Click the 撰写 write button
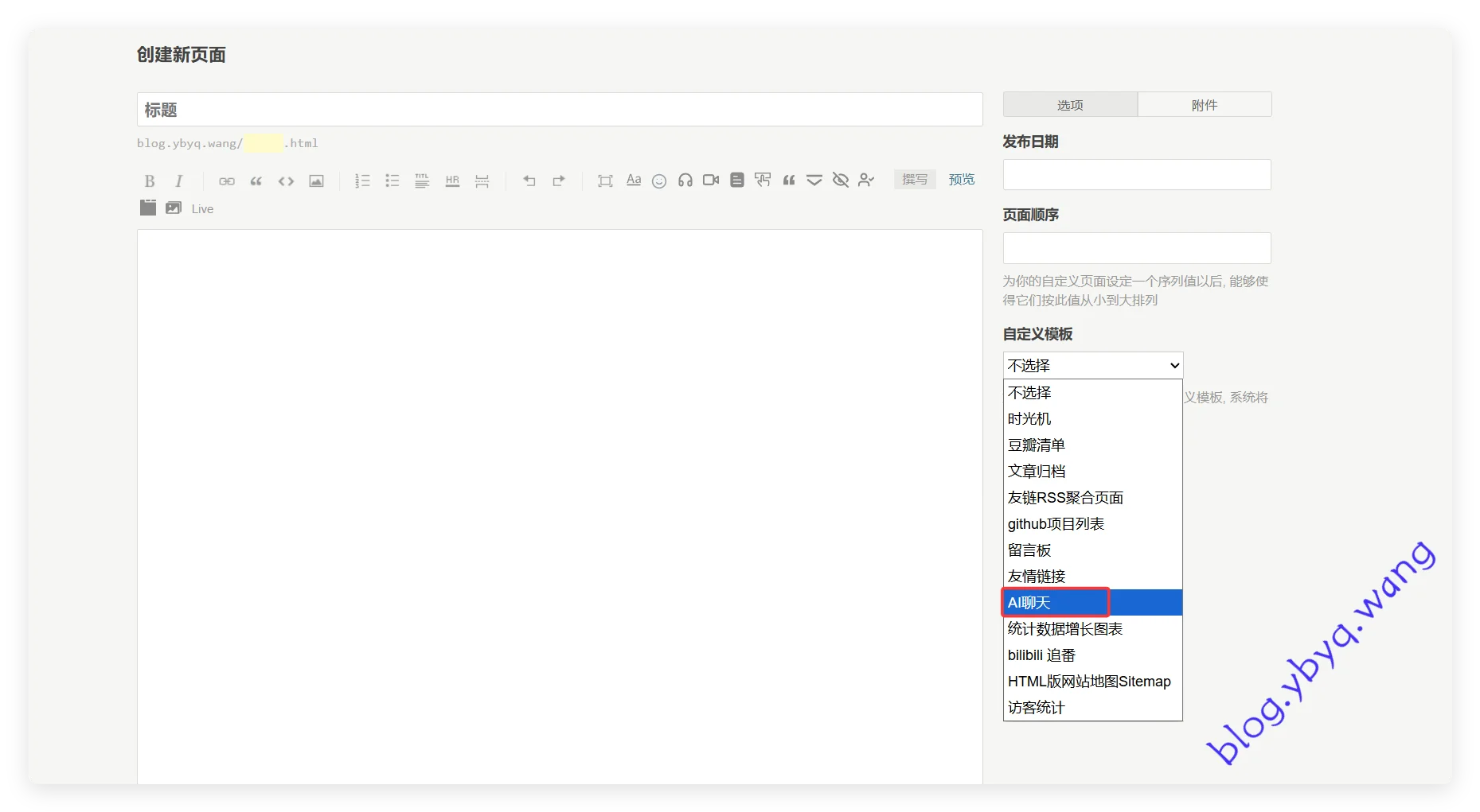 point(915,180)
